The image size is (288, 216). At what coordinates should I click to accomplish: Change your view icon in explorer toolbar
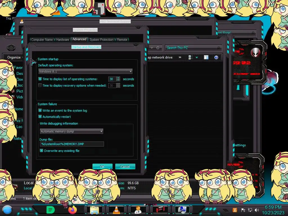click(x=190, y=57)
